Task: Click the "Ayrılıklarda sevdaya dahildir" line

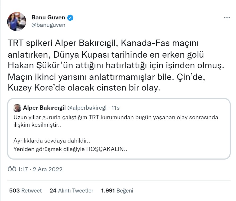Action: pyautogui.click(x=54, y=141)
